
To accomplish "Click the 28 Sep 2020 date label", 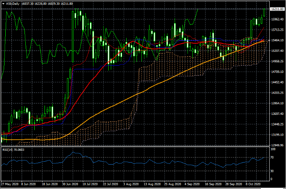I will [x=234, y=184].
